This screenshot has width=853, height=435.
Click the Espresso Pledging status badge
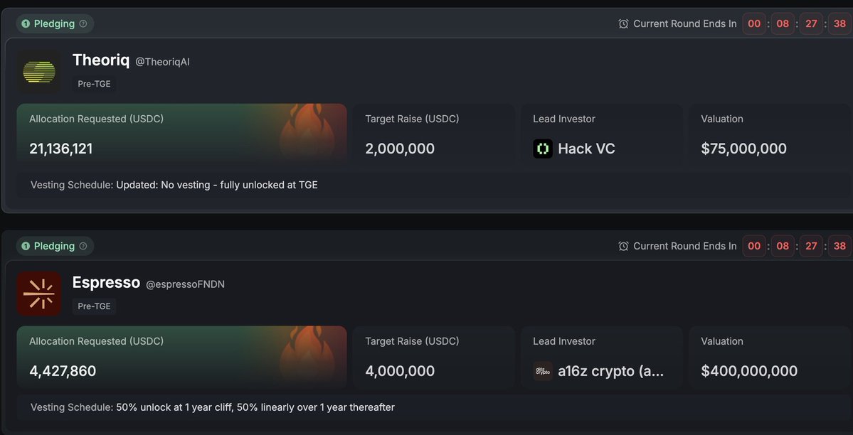(54, 246)
